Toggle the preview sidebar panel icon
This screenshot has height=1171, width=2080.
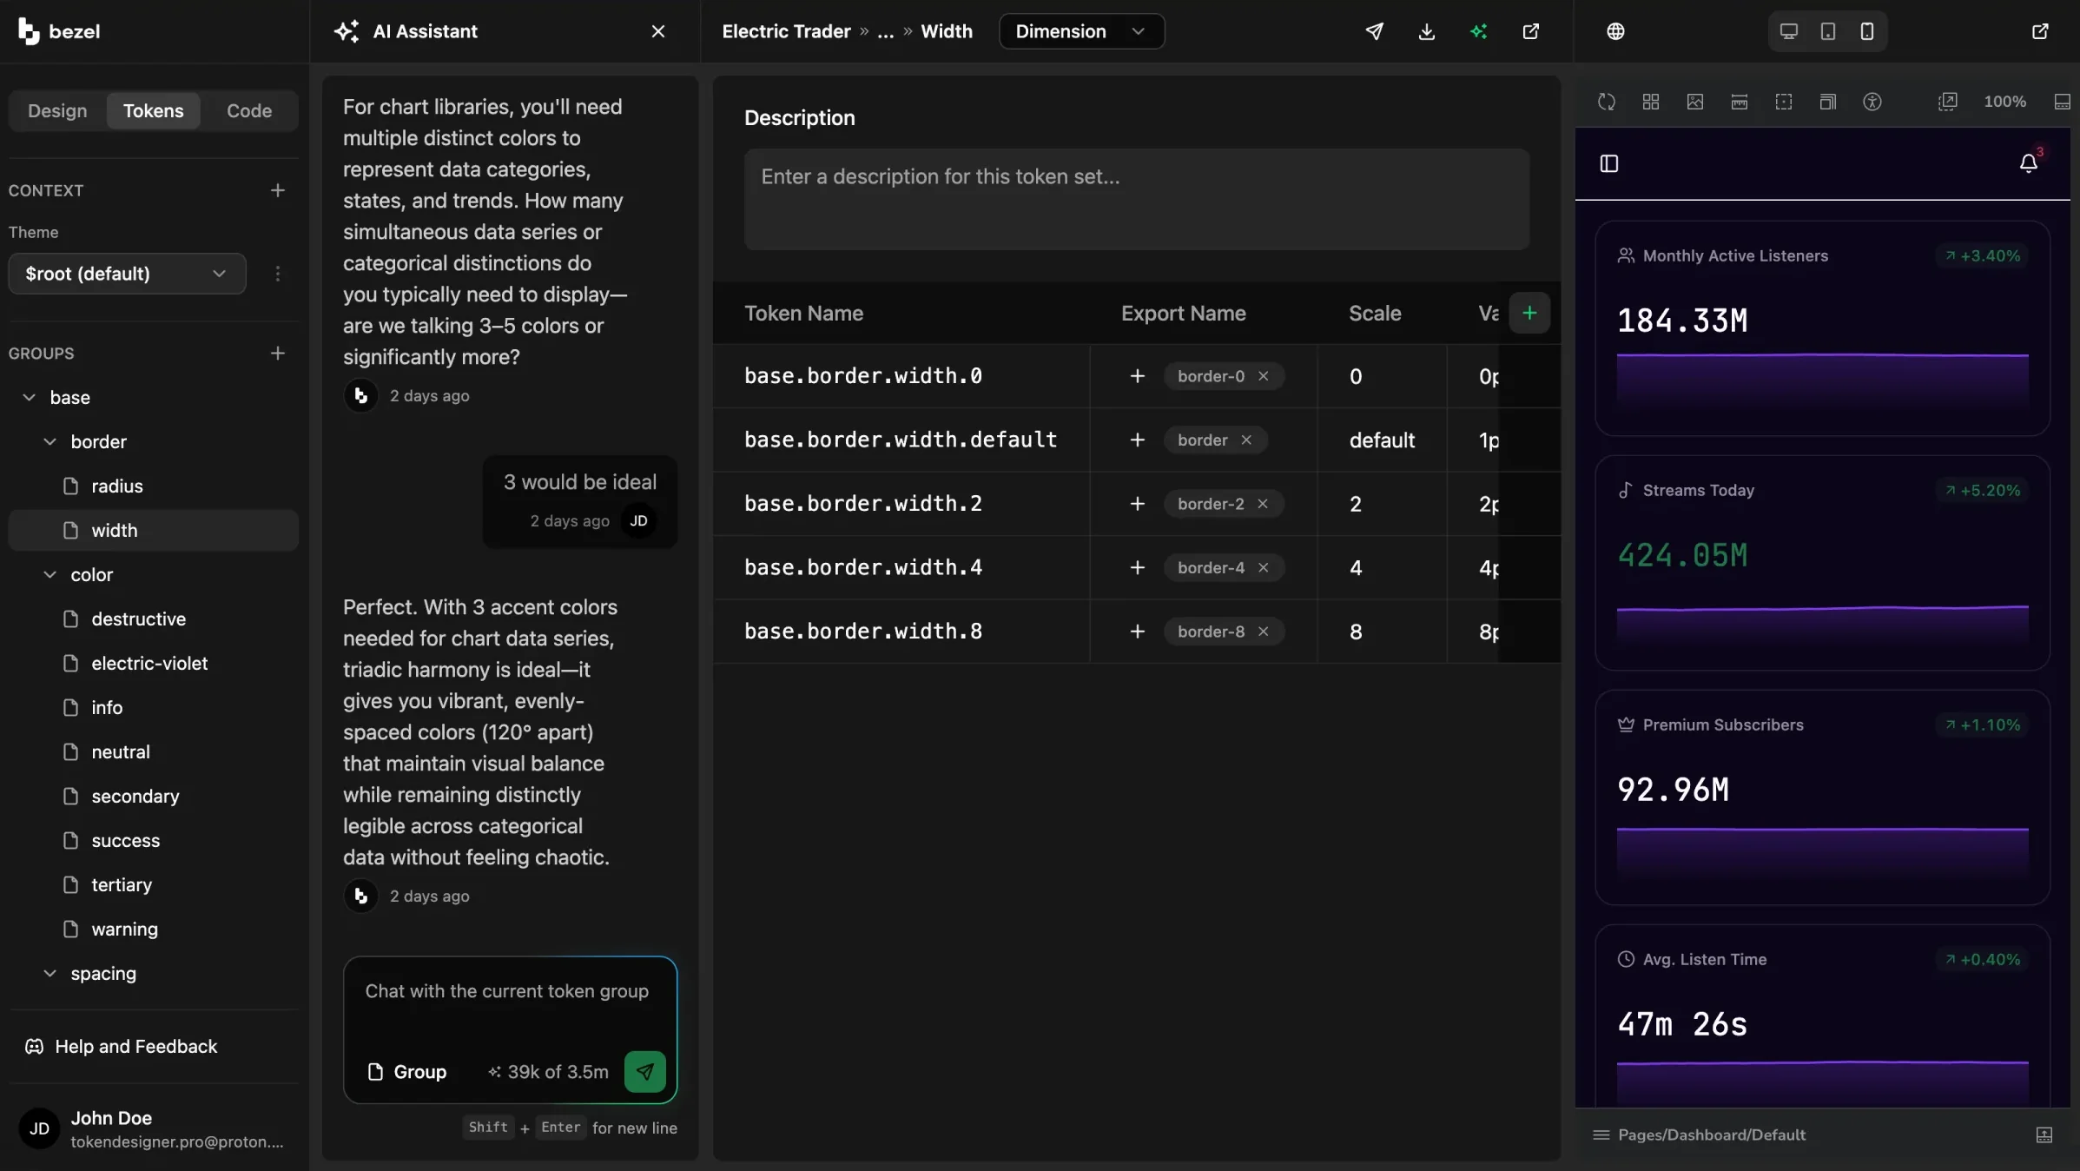(x=1609, y=163)
